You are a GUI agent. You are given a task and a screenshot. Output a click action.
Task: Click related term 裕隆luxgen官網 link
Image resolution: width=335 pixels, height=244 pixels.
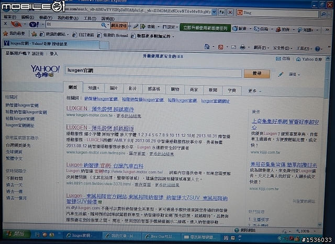tap(182, 100)
